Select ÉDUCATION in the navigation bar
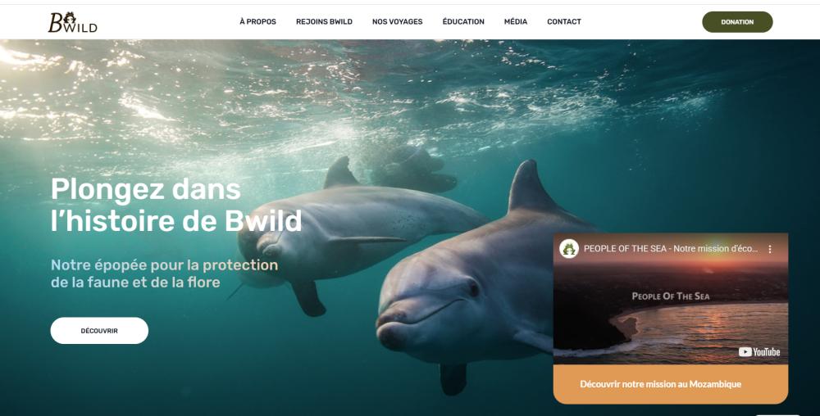 (463, 22)
